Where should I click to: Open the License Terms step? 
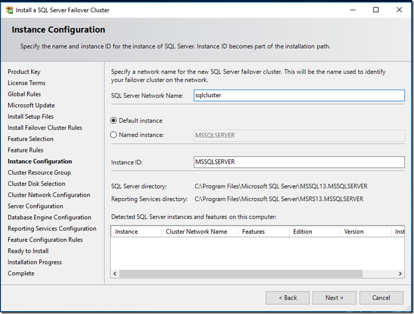[26, 83]
